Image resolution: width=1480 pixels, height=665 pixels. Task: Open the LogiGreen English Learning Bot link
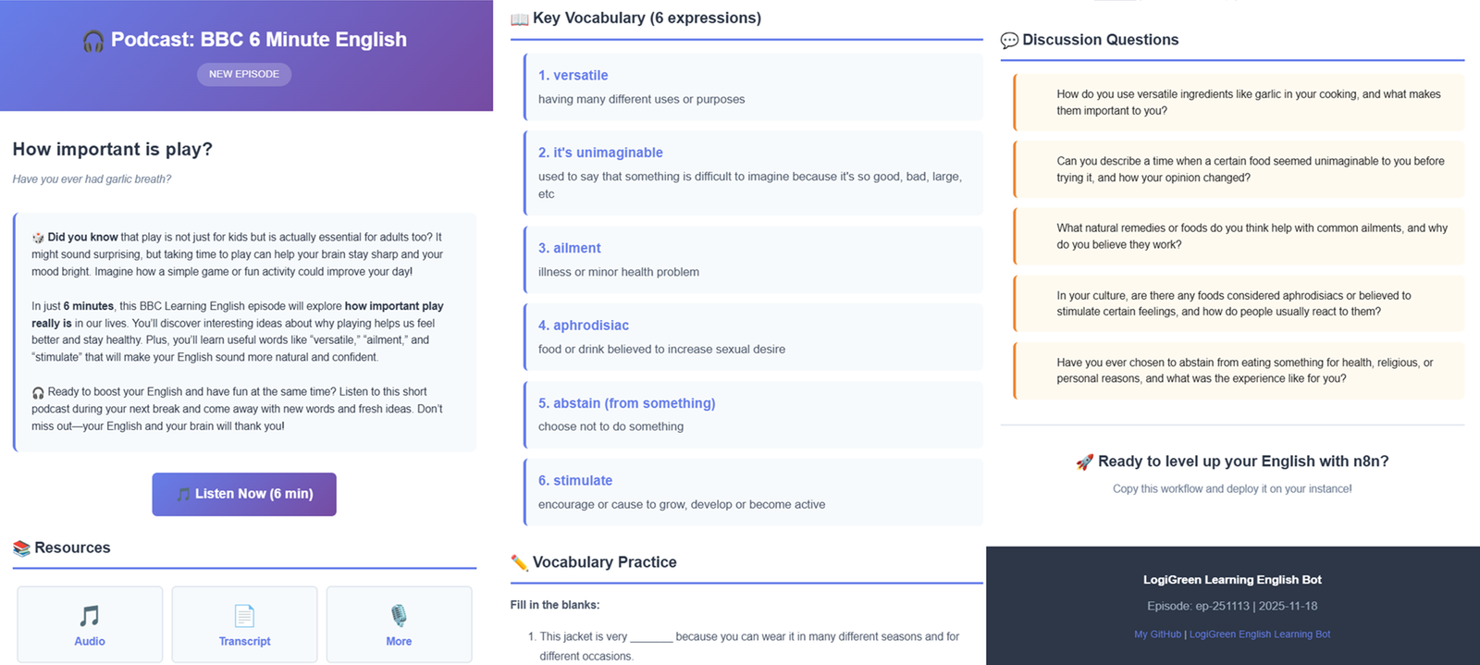coord(1259,634)
